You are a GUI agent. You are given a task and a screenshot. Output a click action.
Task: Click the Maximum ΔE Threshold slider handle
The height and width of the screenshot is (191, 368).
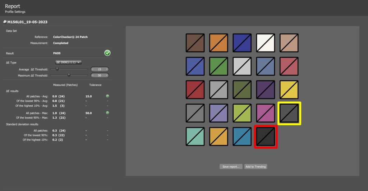[x=69, y=75]
